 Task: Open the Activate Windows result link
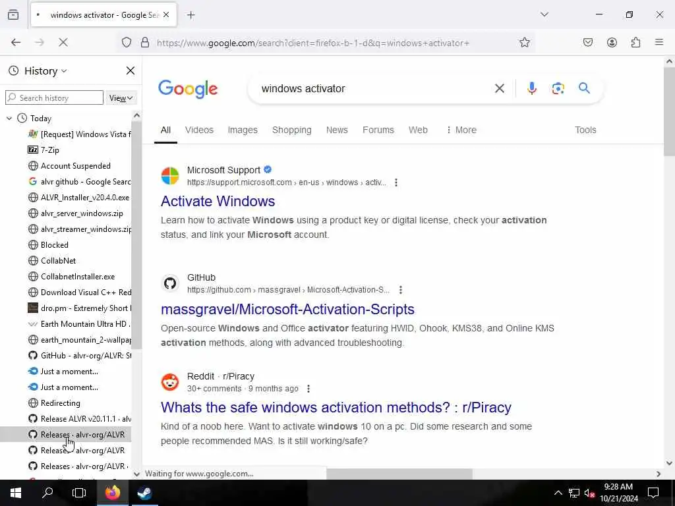(x=218, y=202)
